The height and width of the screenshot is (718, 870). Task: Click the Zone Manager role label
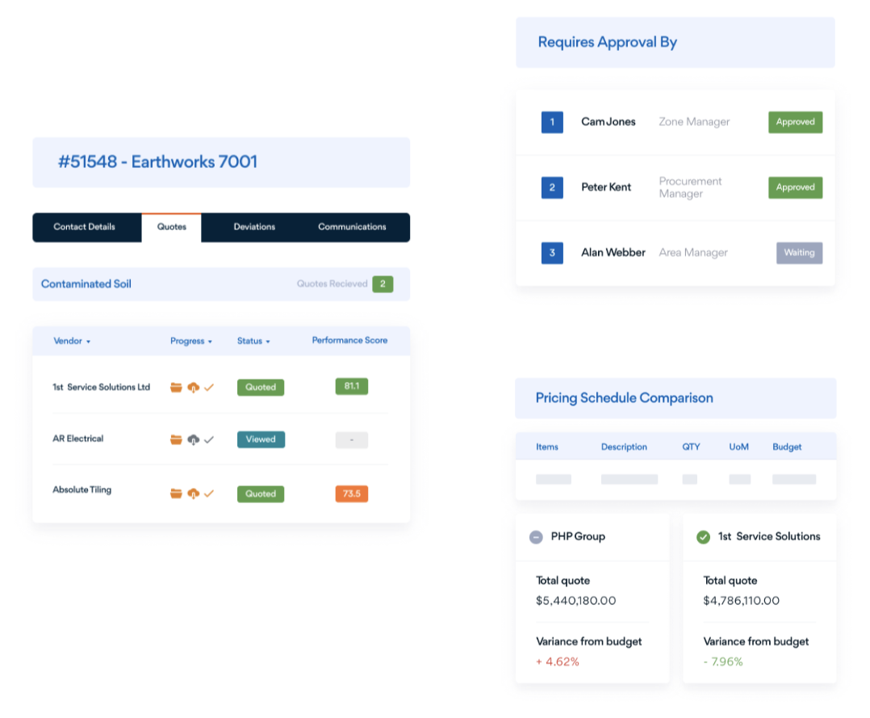click(x=694, y=122)
